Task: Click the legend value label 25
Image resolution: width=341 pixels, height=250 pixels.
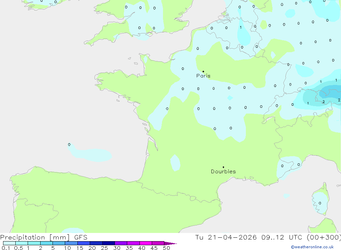Action: point(104,248)
